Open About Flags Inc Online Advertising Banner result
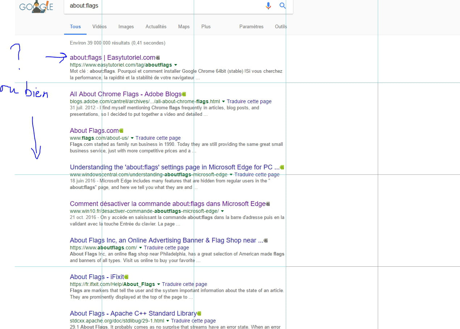 coord(167,240)
